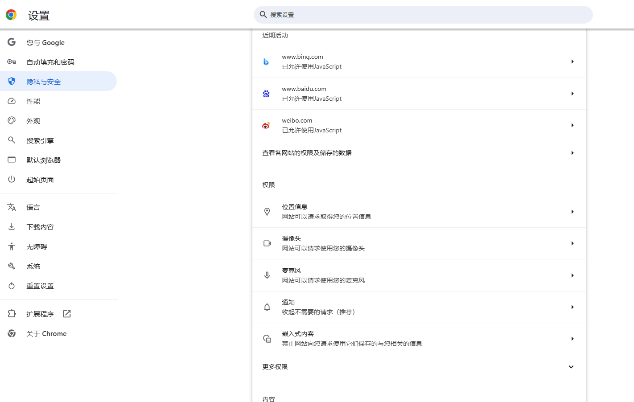Screen dimensions: 634x402
Task: Expand the 摄像头 row arrow
Action: coord(572,243)
